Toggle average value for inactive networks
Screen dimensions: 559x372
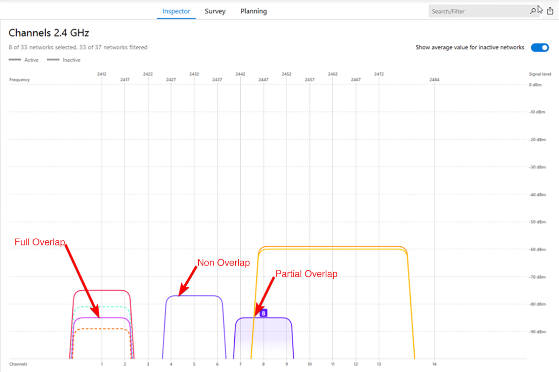point(540,47)
